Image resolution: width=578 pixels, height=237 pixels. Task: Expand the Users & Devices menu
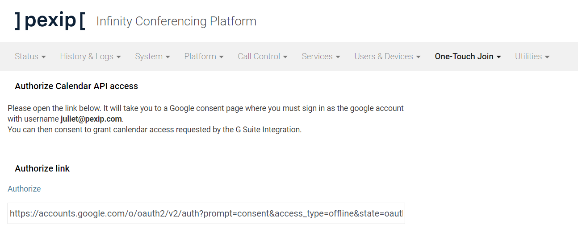[x=387, y=57]
